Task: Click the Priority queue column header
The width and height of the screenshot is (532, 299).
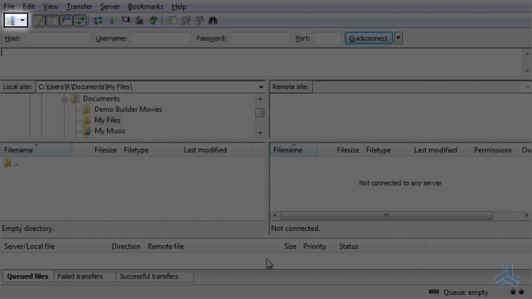Action: [x=317, y=246]
